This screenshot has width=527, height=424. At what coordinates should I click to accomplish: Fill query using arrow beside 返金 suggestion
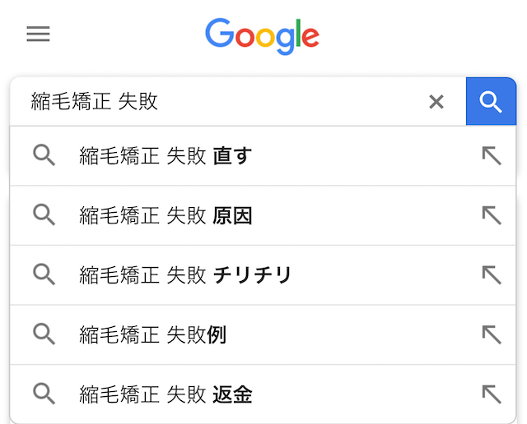(x=492, y=394)
